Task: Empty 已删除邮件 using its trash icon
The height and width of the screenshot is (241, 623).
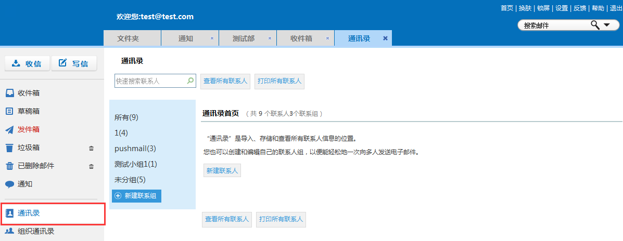Action: [x=91, y=166]
